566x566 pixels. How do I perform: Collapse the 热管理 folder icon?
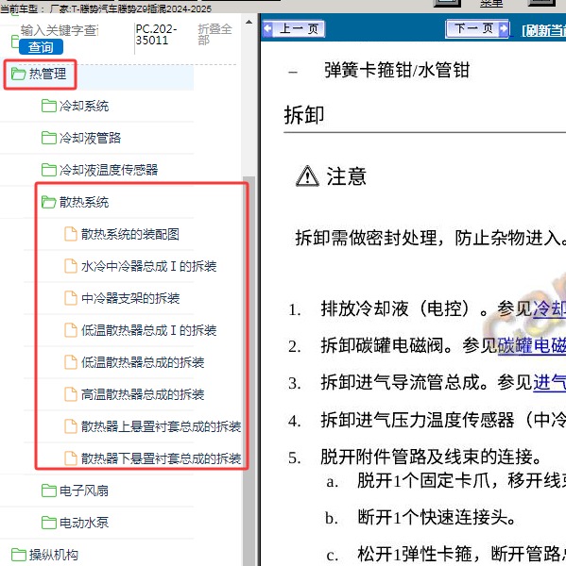point(18,74)
